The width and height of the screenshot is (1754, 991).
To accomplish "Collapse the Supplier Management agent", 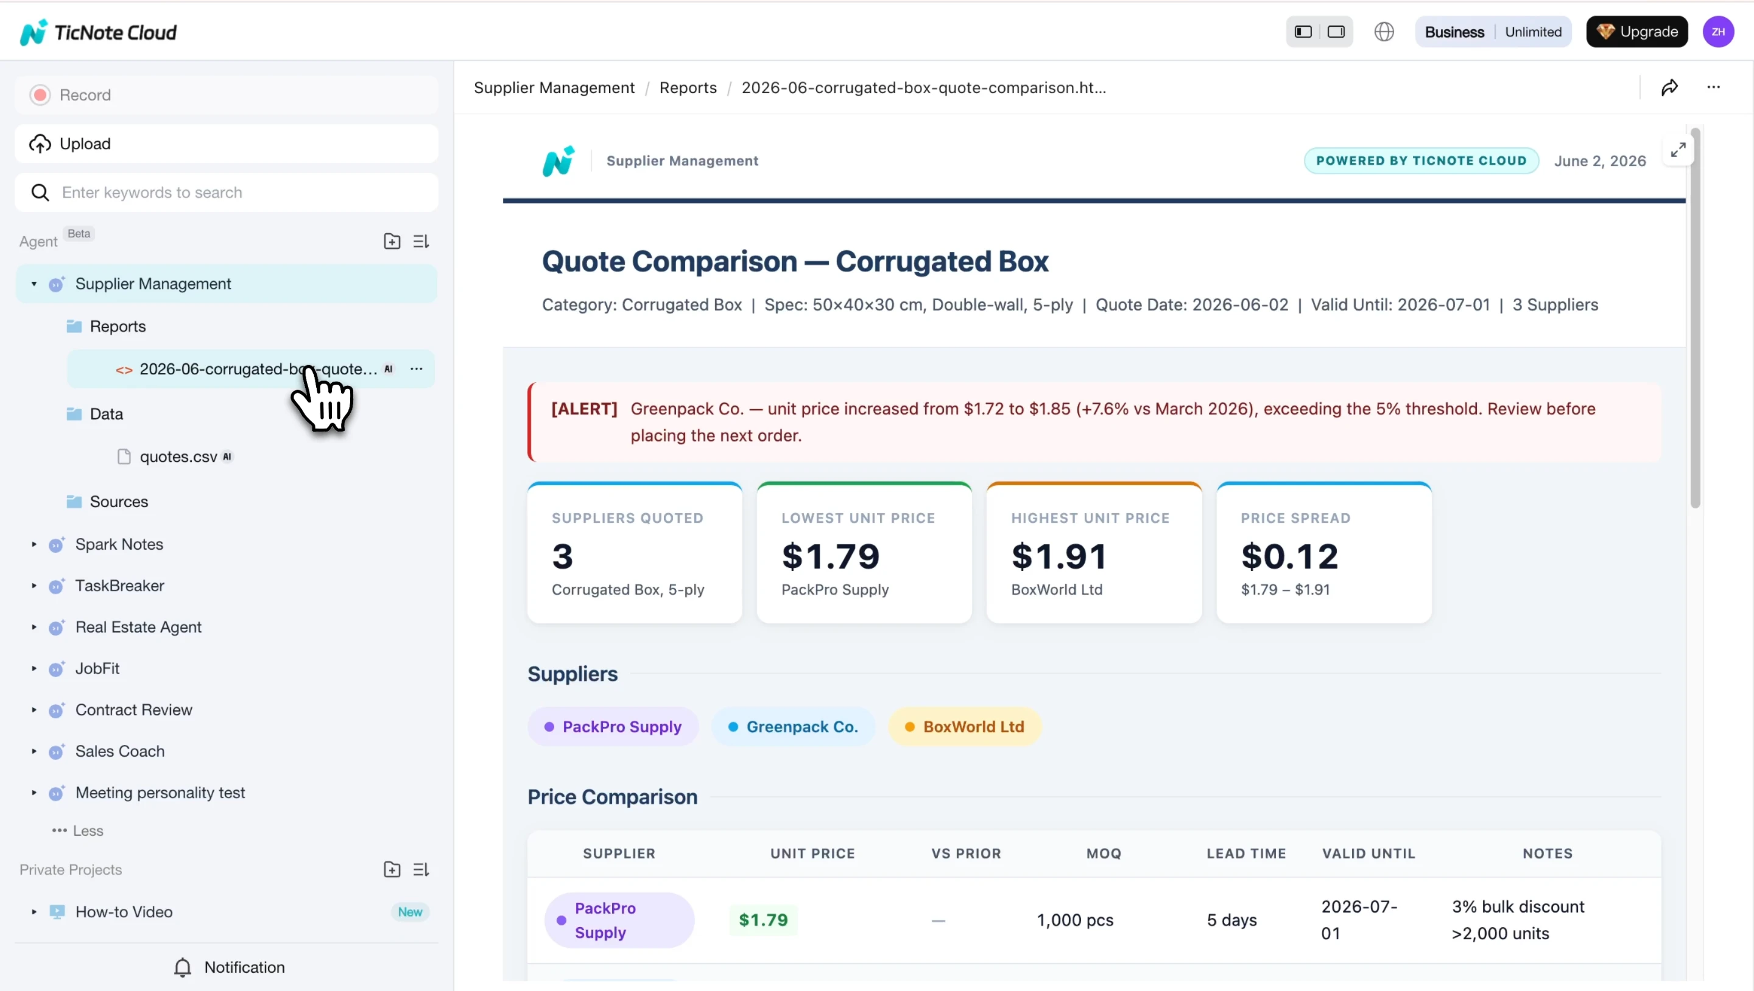I will [x=33, y=284].
